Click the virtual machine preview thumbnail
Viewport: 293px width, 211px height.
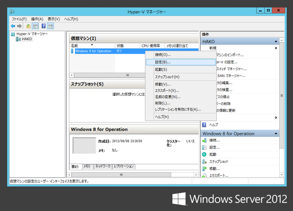pyautogui.click(x=84, y=146)
